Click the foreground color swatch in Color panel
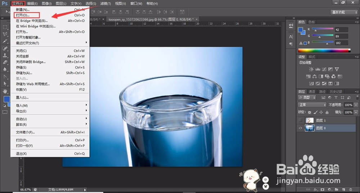Image resolution: width=360 pixels, height=193 pixels. pyautogui.click(x=300, y=30)
